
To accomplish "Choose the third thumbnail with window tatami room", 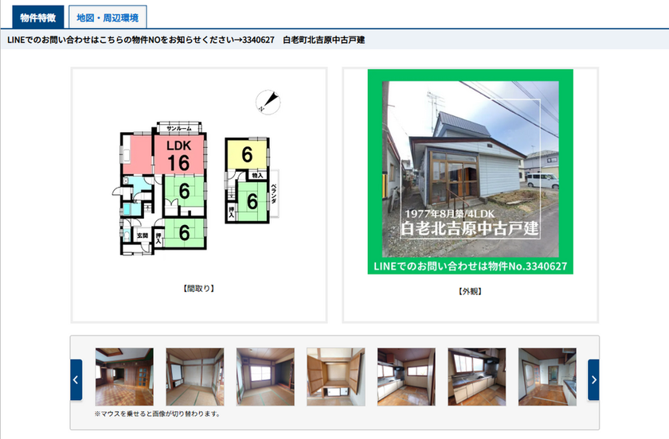I will (x=265, y=377).
